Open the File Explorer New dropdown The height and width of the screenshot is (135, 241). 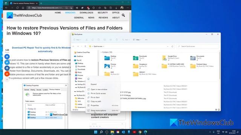coord(77,40)
